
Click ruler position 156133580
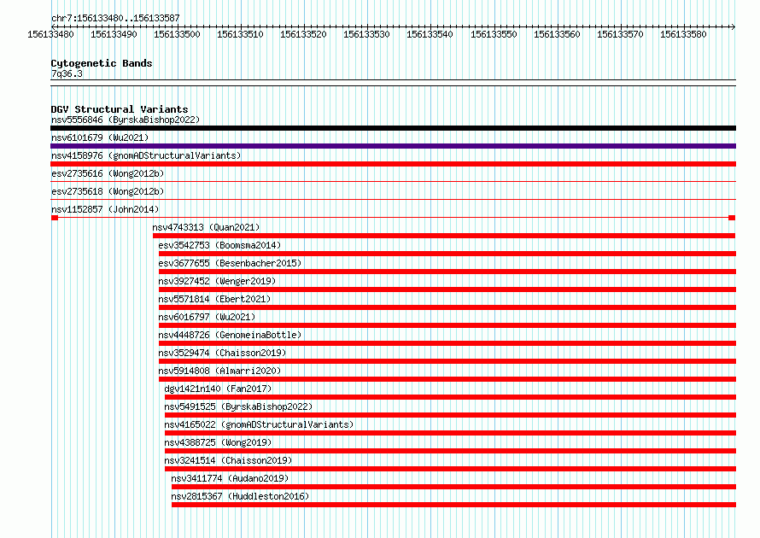click(683, 34)
